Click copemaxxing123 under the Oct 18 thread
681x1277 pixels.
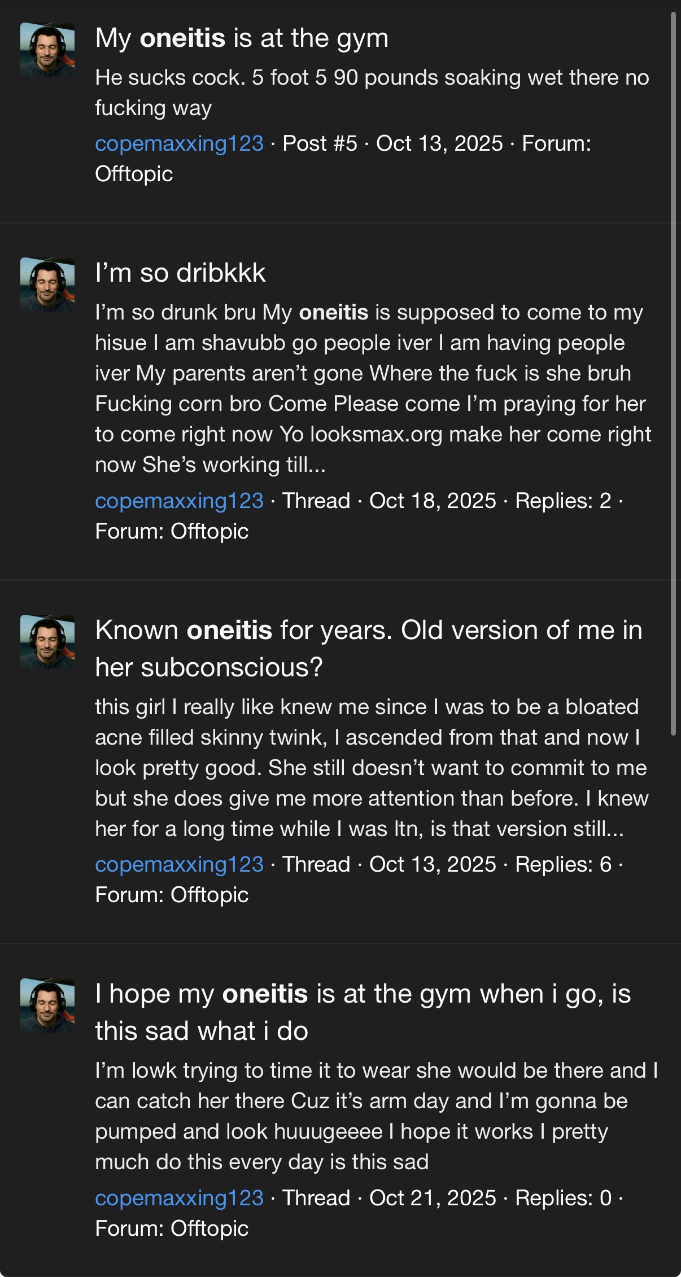pos(179,501)
